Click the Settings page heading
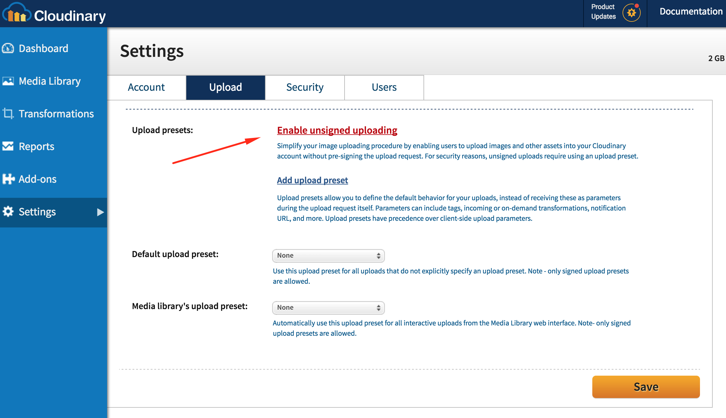Screen dimensions: 726x418 (152, 51)
